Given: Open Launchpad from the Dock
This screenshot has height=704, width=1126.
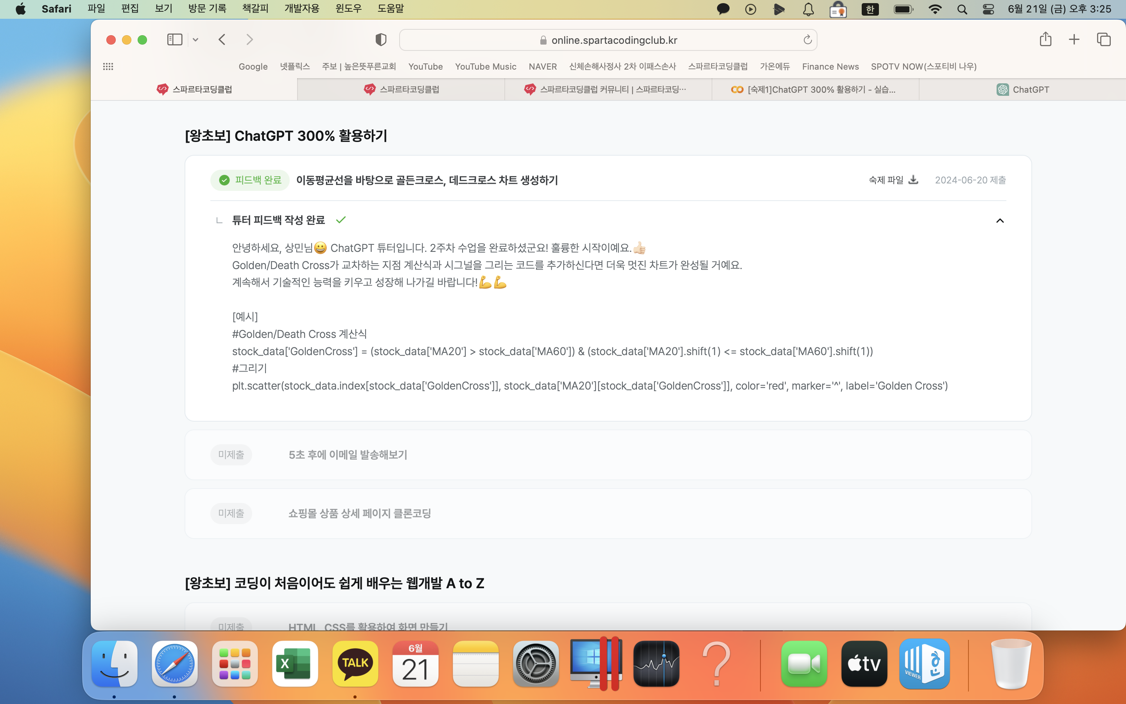Looking at the screenshot, I should 235,664.
